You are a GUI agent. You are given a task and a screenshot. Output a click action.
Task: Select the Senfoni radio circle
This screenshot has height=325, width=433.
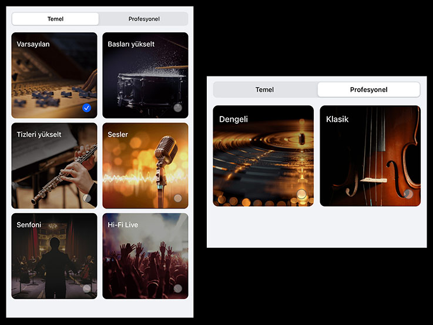pyautogui.click(x=87, y=288)
